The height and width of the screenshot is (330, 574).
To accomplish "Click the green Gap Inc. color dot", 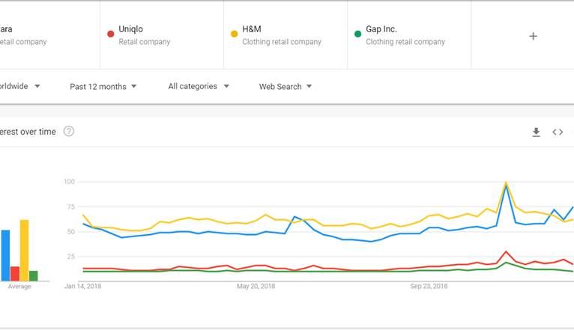I will click(x=358, y=34).
